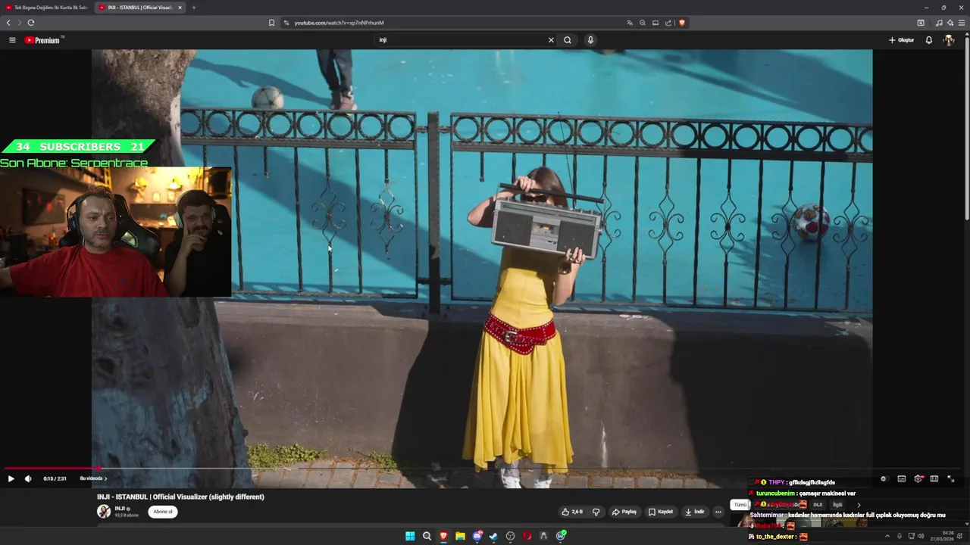Open the zoom level icon in address bar
Screen dimensions: 970x545
pos(643,23)
